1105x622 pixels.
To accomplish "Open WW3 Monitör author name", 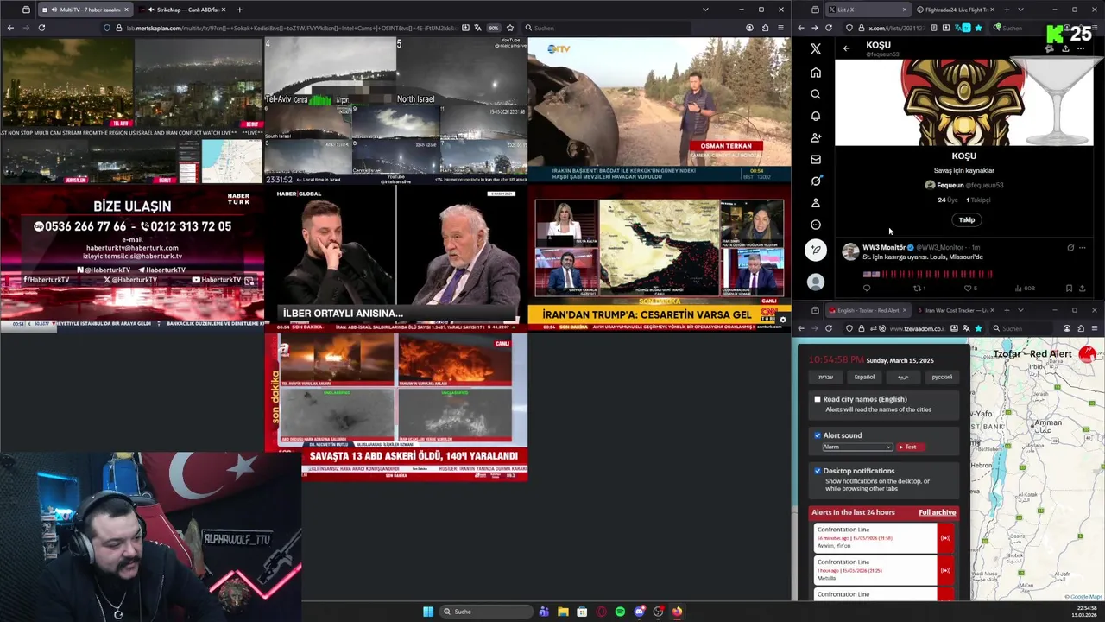I will click(x=884, y=247).
